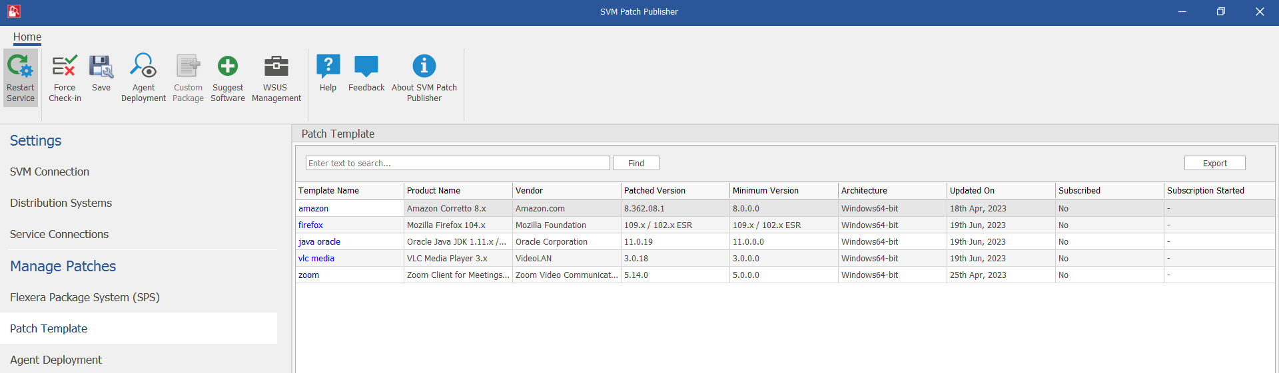Image resolution: width=1279 pixels, height=373 pixels.
Task: Open SVM Connection settings
Action: coord(49,172)
